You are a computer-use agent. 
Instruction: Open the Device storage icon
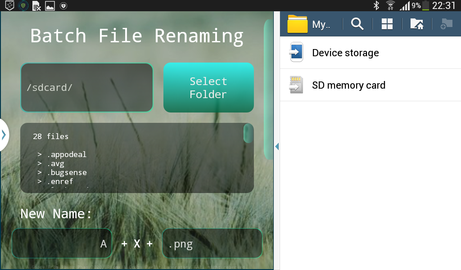coord(296,53)
